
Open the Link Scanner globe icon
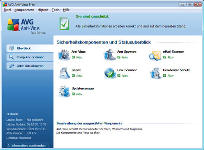pos(110,73)
